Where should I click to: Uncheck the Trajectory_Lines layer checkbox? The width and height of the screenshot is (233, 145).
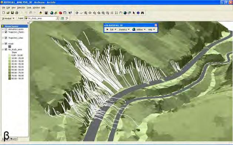tap(6, 38)
